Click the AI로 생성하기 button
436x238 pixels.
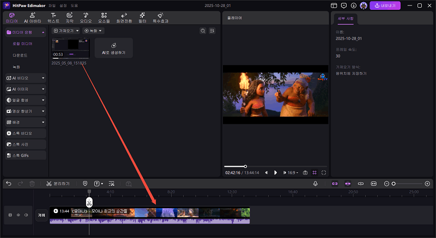click(113, 48)
